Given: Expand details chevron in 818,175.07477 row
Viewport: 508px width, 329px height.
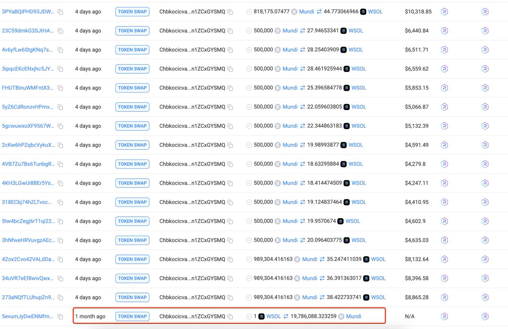Looking at the screenshot, I should (x=249, y=12).
